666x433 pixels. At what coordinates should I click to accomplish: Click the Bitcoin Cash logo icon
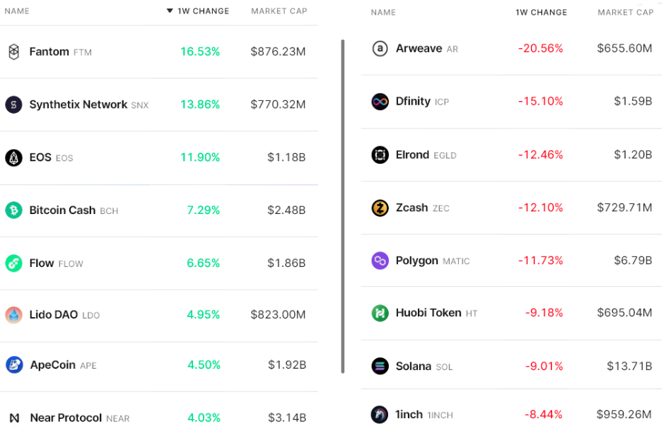13,210
